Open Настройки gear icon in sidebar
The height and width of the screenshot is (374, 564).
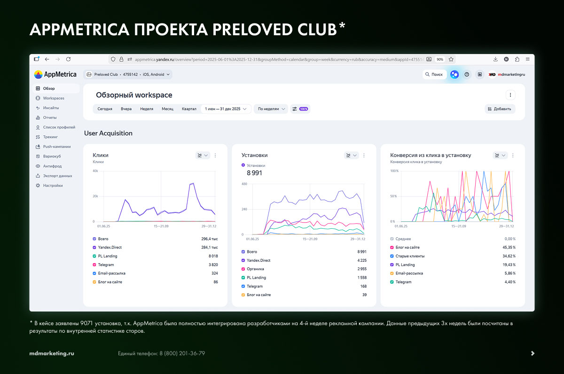click(x=38, y=186)
